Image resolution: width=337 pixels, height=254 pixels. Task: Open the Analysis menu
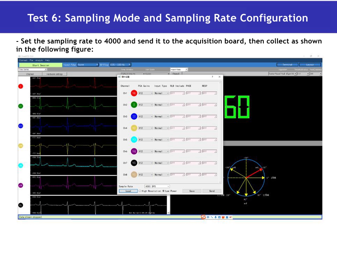point(39,60)
